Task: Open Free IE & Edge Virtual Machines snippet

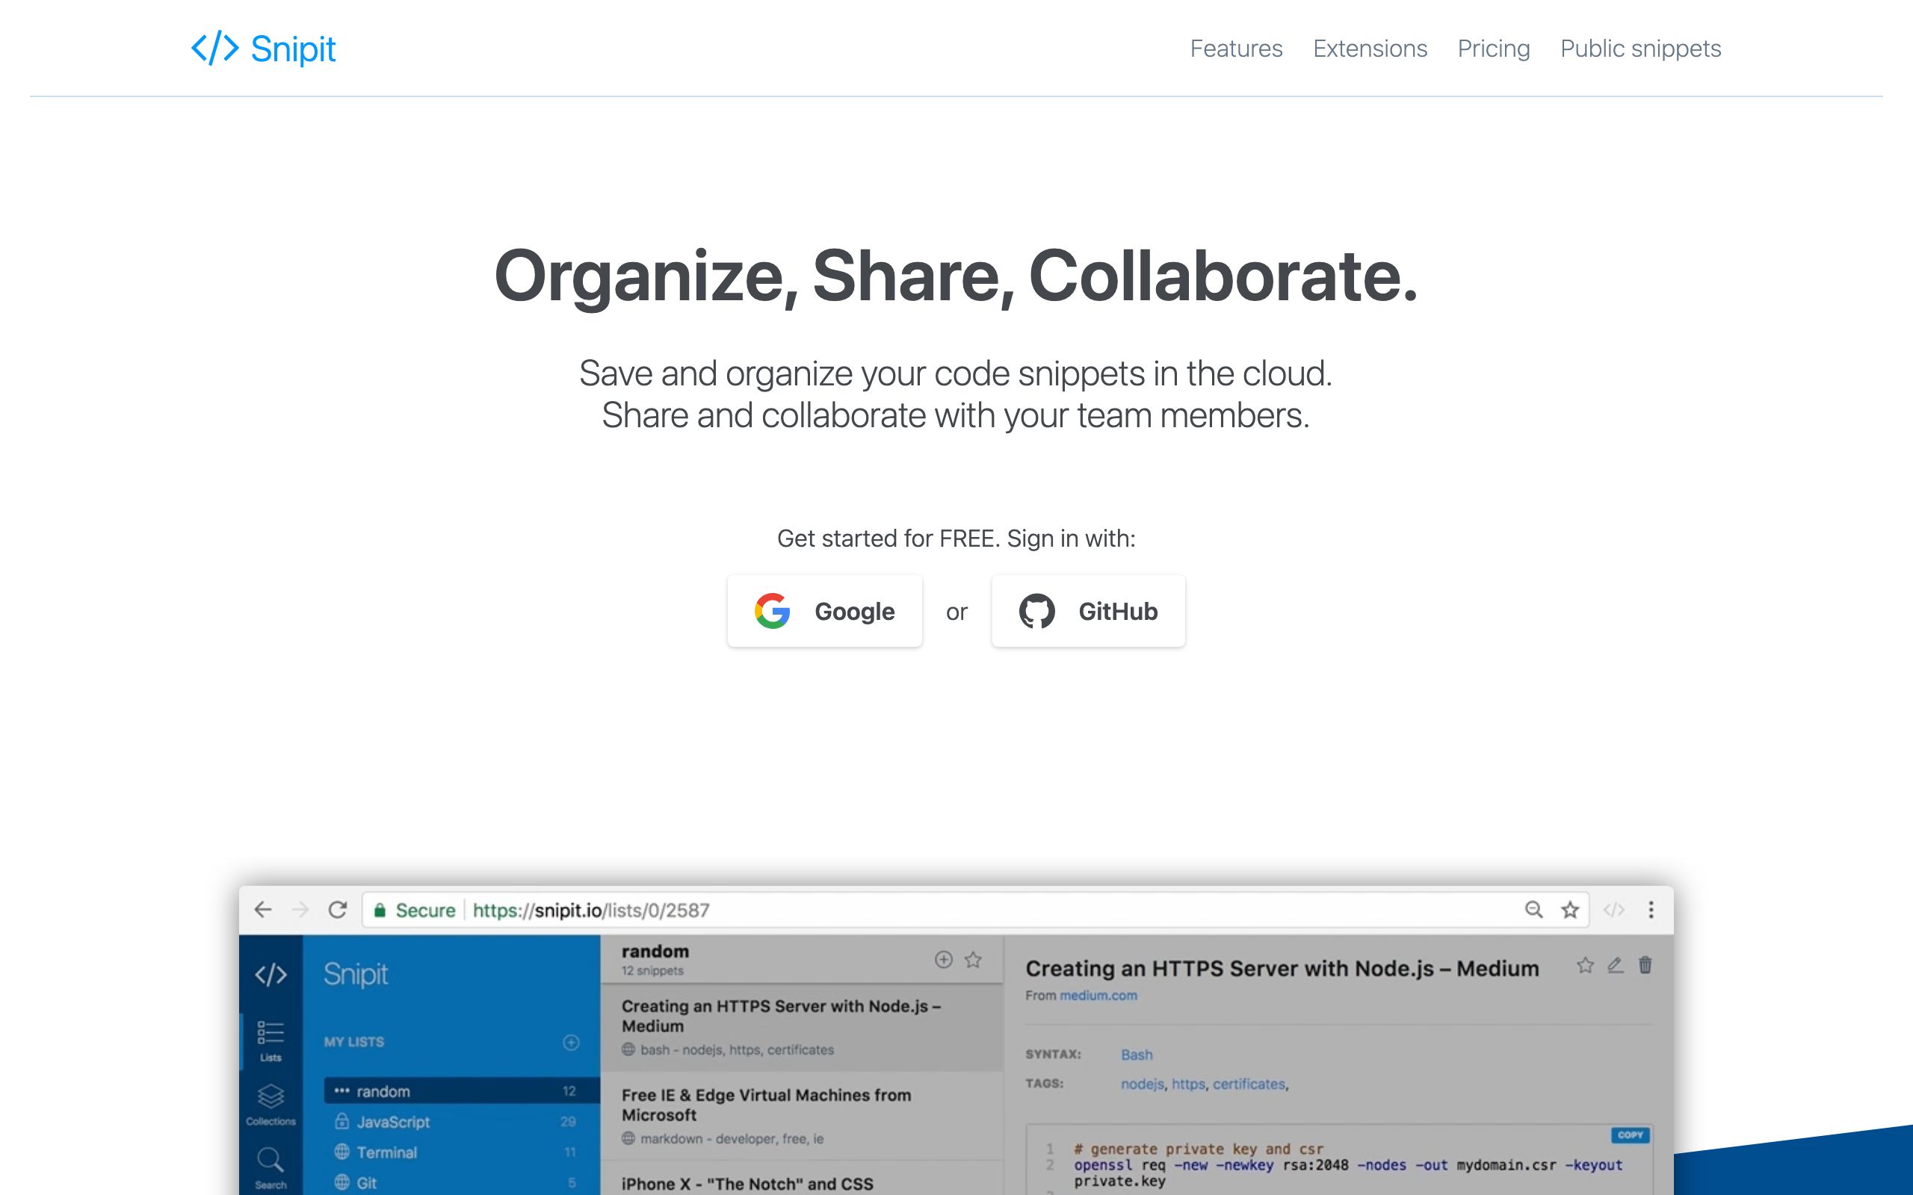Action: (802, 1116)
